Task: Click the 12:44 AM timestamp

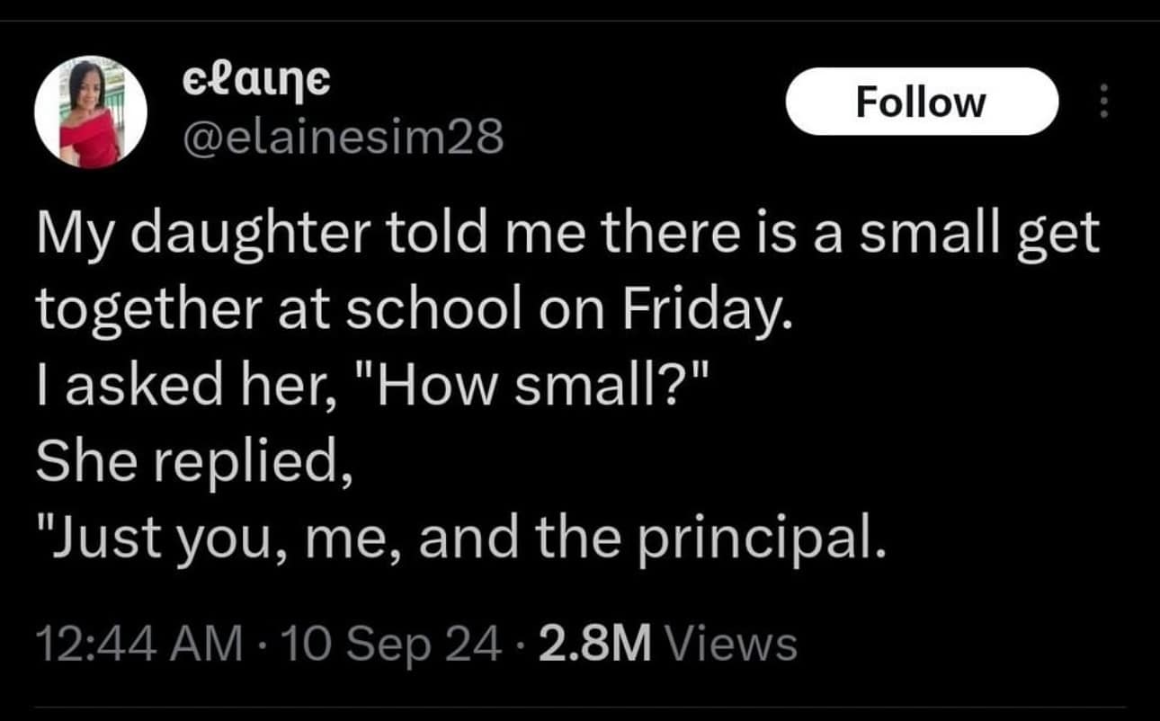Action: [138, 644]
